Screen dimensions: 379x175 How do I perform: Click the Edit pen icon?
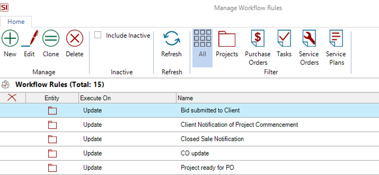pyautogui.click(x=29, y=39)
